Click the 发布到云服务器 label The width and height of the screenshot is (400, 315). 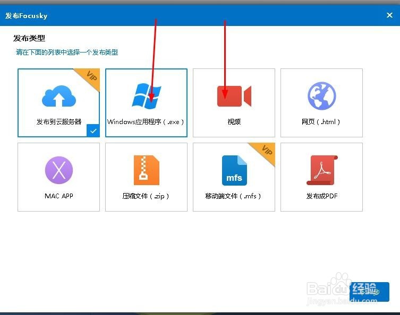click(x=58, y=121)
